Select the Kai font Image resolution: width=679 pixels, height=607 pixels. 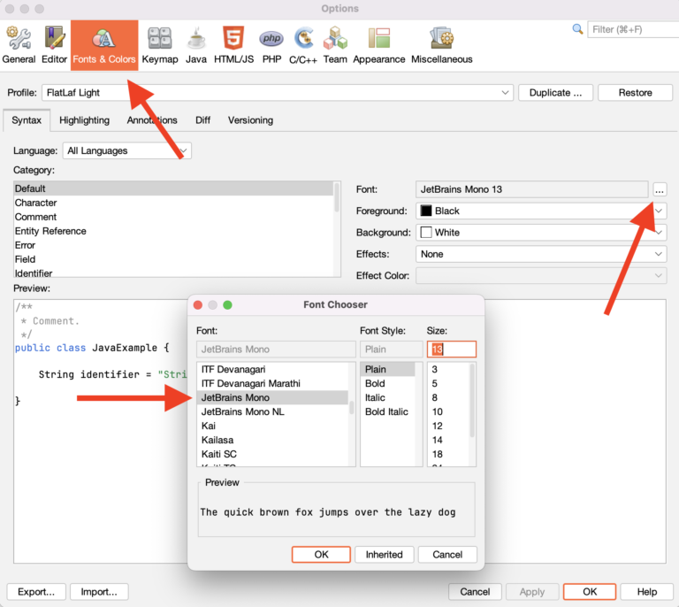[273, 426]
